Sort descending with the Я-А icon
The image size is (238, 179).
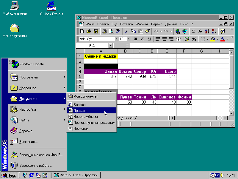[x=214, y=31]
